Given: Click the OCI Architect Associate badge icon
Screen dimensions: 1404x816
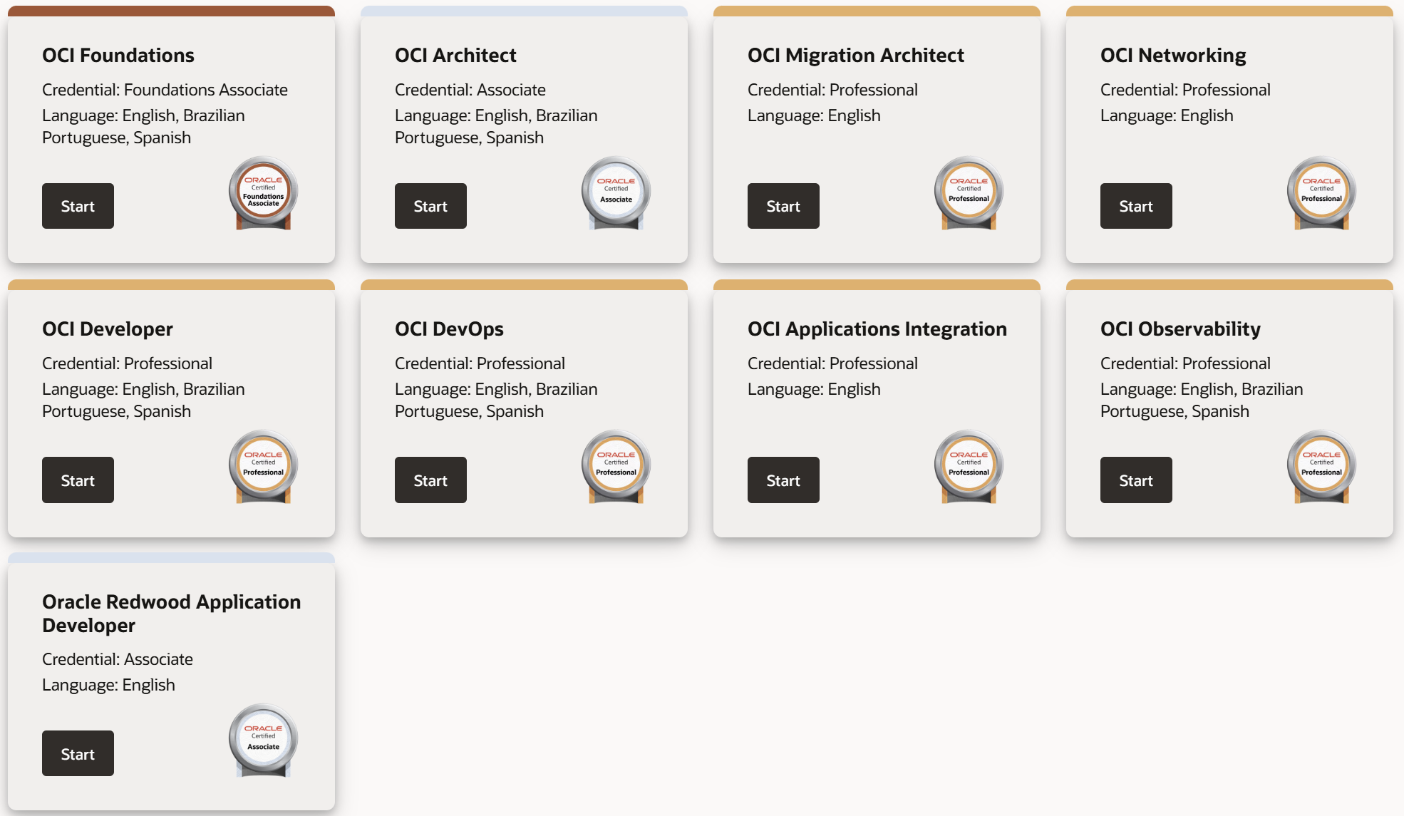Looking at the screenshot, I should [x=616, y=193].
